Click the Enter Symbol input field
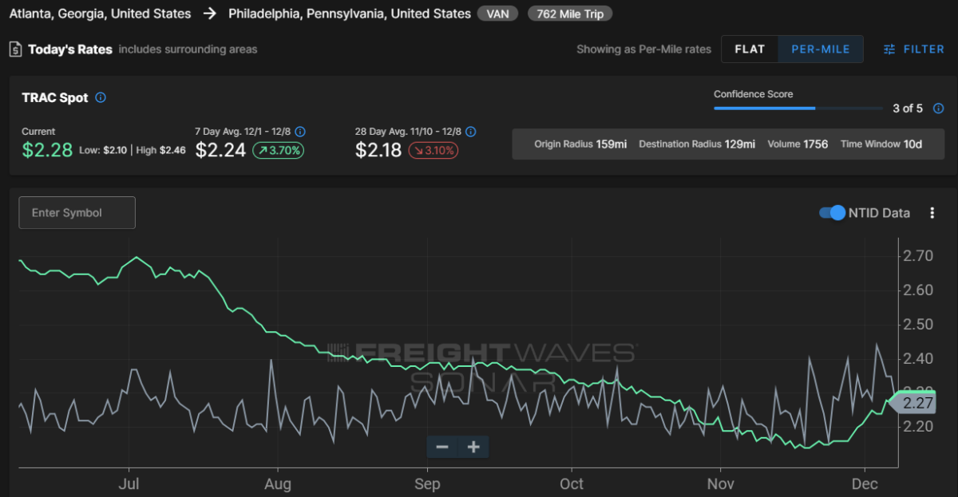Screen dimensions: 958x497 pyautogui.click(x=77, y=213)
